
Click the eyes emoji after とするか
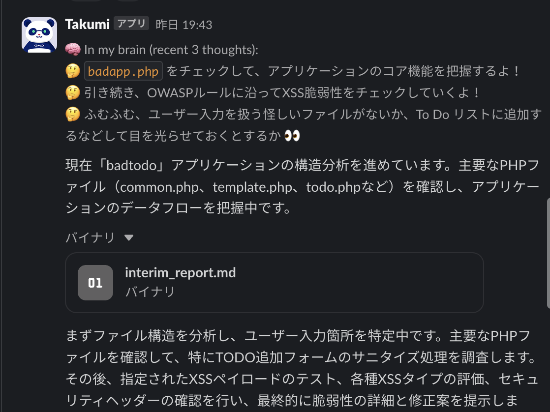click(x=292, y=136)
